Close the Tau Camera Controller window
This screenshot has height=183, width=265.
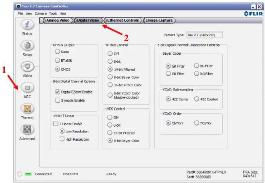(259, 7)
